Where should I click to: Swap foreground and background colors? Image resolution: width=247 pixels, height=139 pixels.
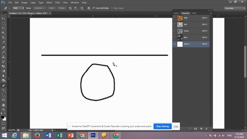pyautogui.click(x=5, y=114)
